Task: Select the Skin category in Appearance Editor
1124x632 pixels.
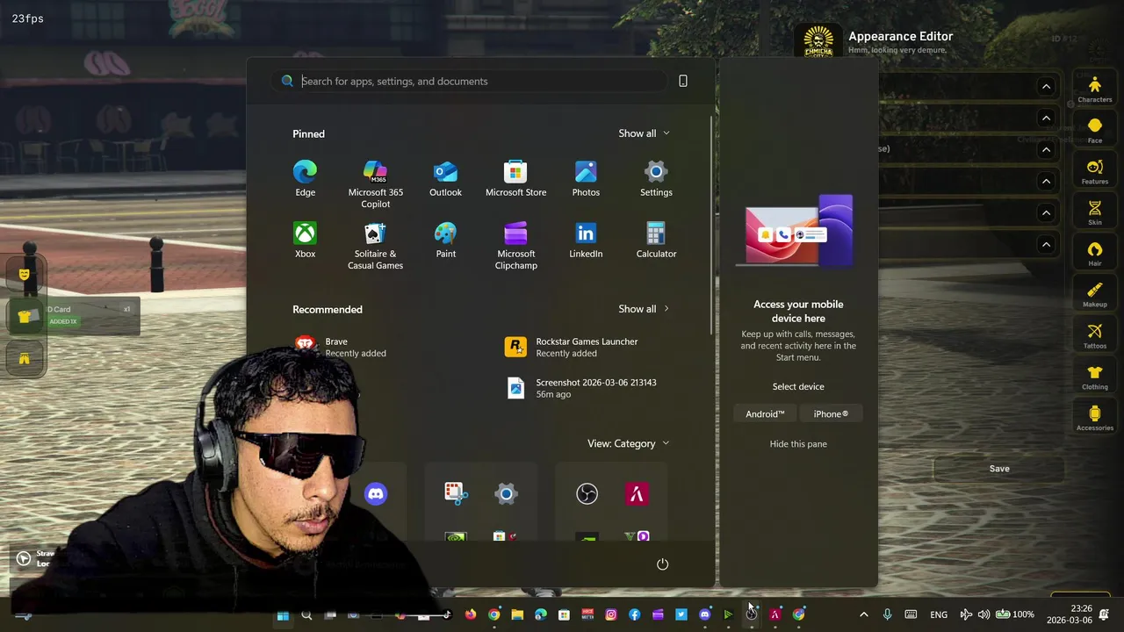Action: [1094, 212]
